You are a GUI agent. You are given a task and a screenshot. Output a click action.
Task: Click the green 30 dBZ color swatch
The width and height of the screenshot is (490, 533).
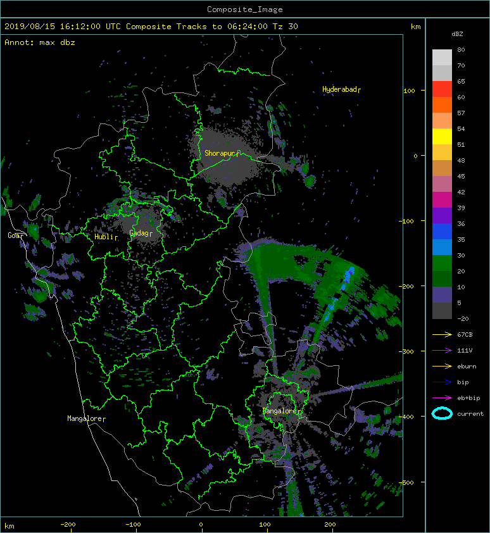442,263
